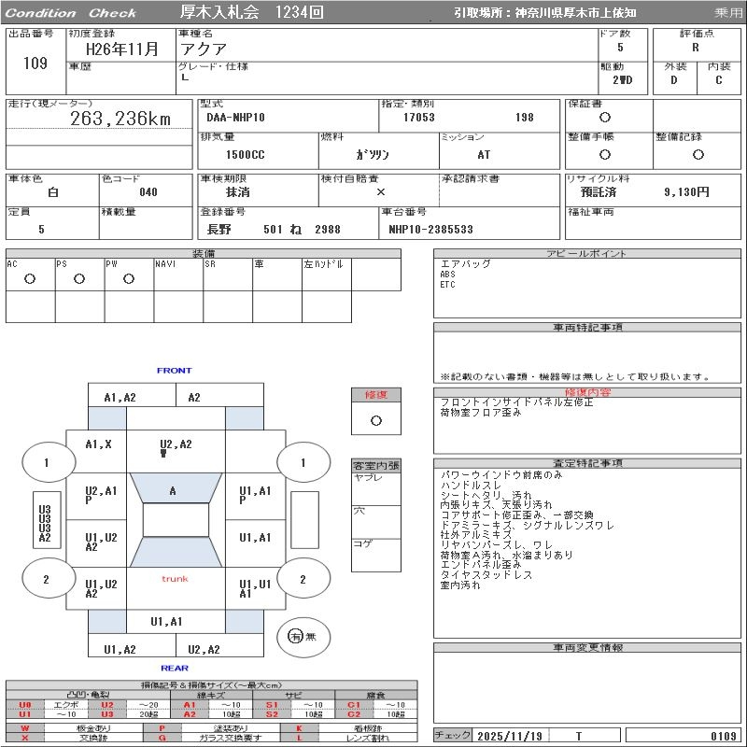Click the 263,236km mileage reading
Screen dimensions: 747x747
point(121,119)
